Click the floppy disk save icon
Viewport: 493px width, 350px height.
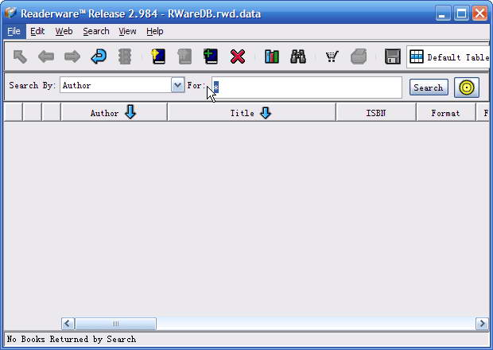tap(393, 57)
